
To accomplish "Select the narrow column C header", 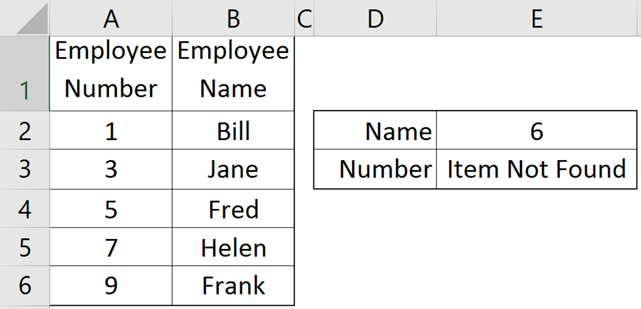I will click(304, 19).
